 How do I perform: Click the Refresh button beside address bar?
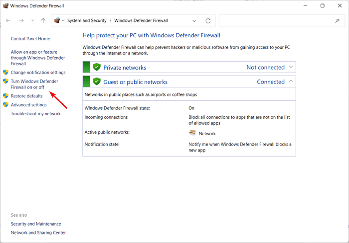coord(208,21)
